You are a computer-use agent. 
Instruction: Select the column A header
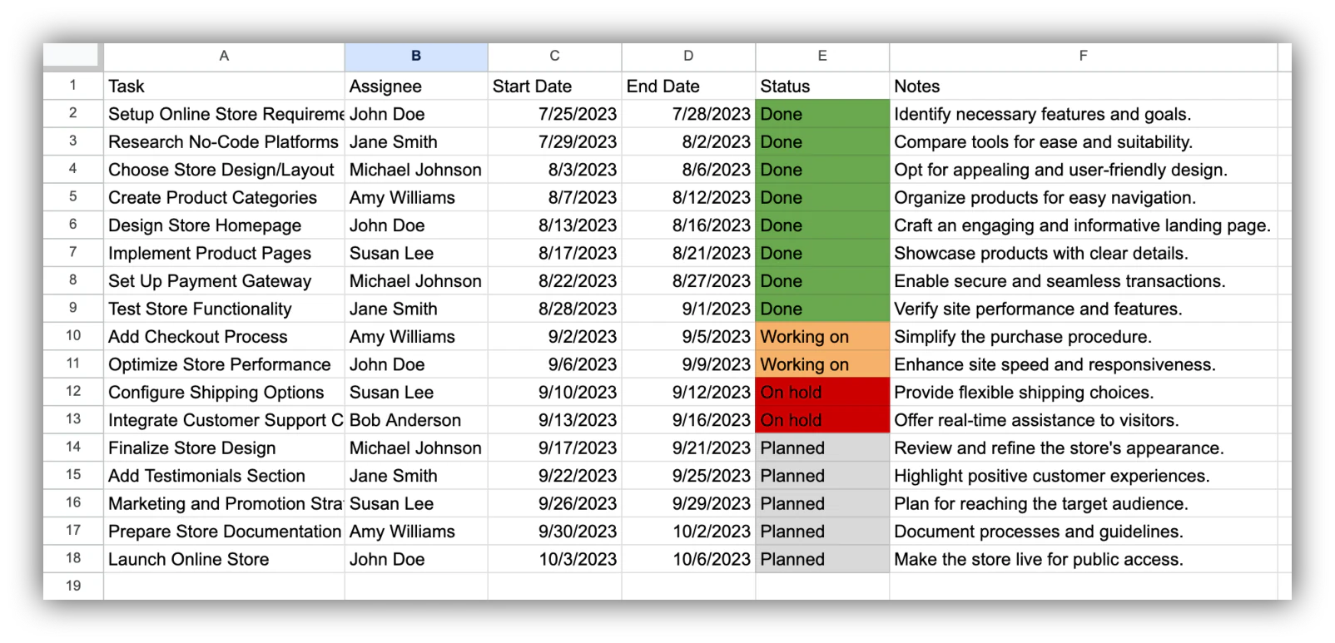(x=224, y=57)
